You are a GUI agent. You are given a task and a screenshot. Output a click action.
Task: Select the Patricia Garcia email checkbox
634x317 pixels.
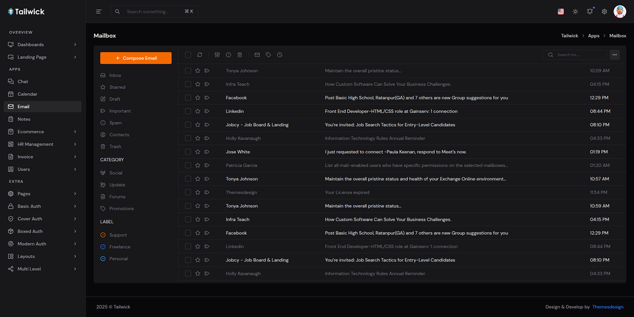tap(188, 165)
